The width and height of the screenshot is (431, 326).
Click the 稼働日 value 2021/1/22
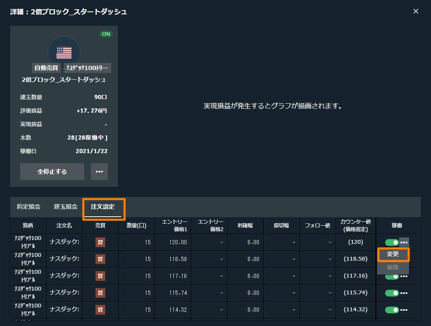point(91,151)
